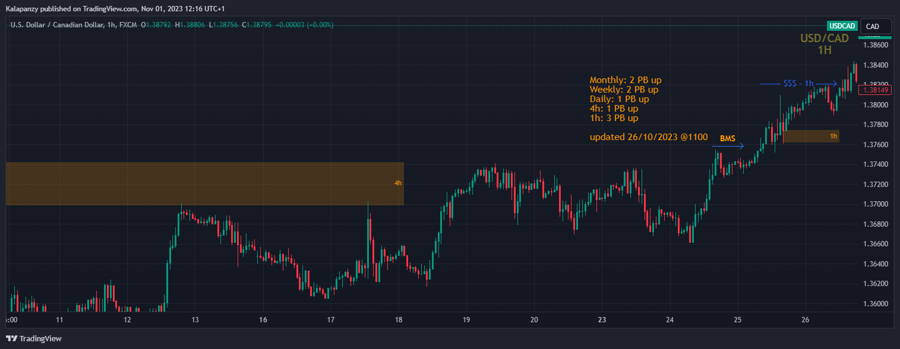The width and height of the screenshot is (900, 349).
Task: Click the 1.36600 price axis label
Action: click(x=876, y=244)
